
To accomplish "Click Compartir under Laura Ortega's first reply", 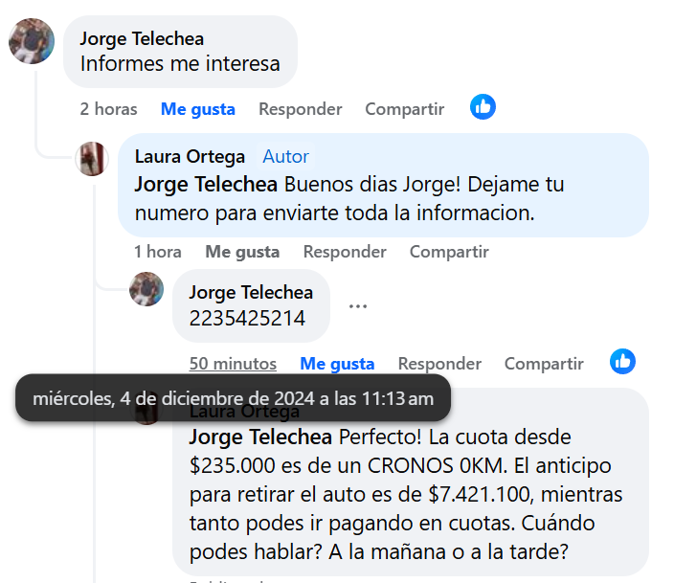I will coord(449,252).
